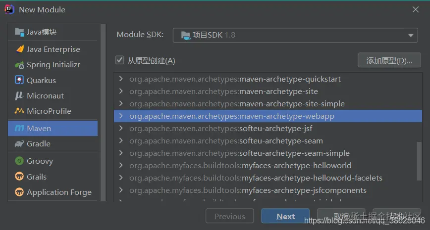Select Maven module type
430x230 pixels.
(x=53, y=129)
